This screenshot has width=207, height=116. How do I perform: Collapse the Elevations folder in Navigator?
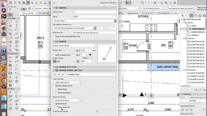[184, 70]
